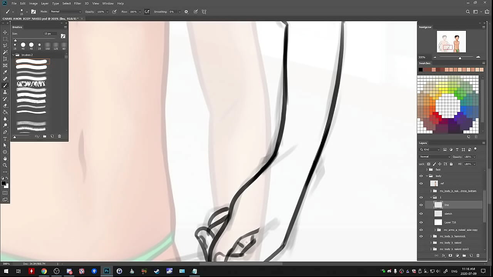
Task: Select the Eyedropper tool
Action: click(5, 72)
